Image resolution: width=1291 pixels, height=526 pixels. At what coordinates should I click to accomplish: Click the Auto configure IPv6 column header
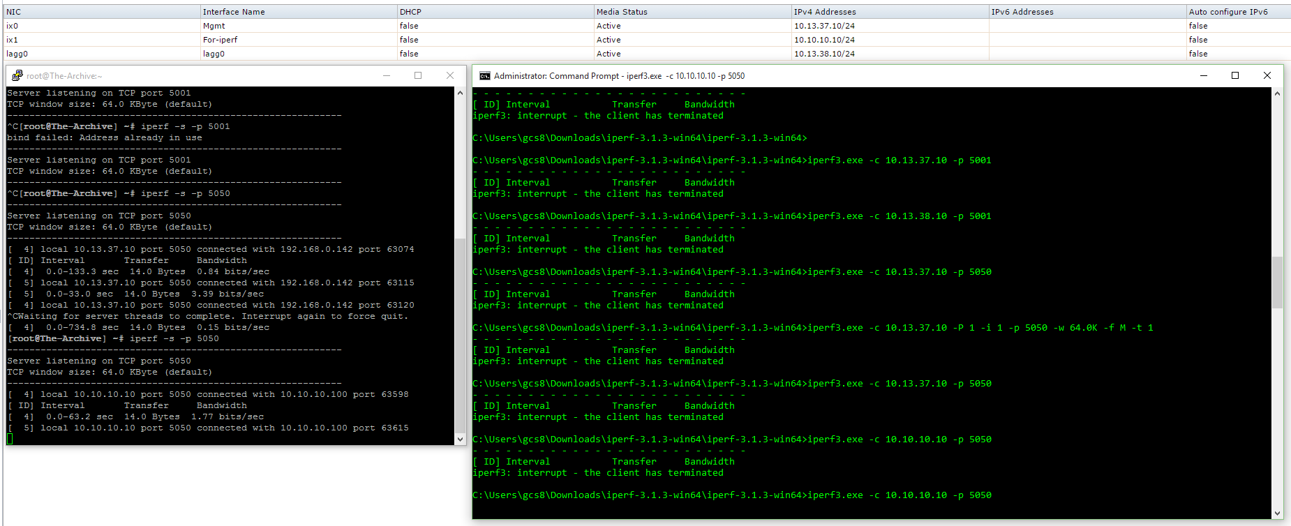click(1239, 12)
